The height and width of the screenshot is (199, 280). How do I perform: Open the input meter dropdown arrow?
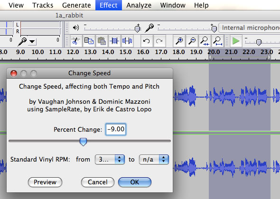pos(32,42)
